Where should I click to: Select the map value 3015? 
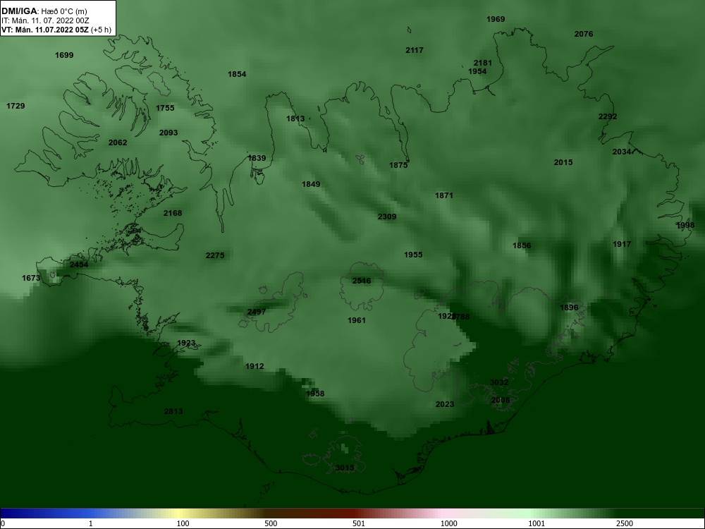pyautogui.click(x=345, y=468)
